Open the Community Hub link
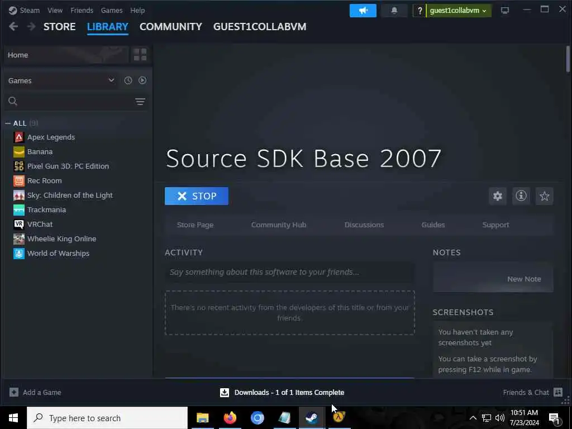 pyautogui.click(x=279, y=225)
